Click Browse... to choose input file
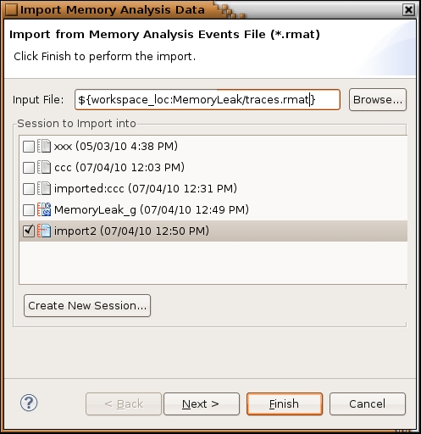421x434 pixels. pos(378,100)
